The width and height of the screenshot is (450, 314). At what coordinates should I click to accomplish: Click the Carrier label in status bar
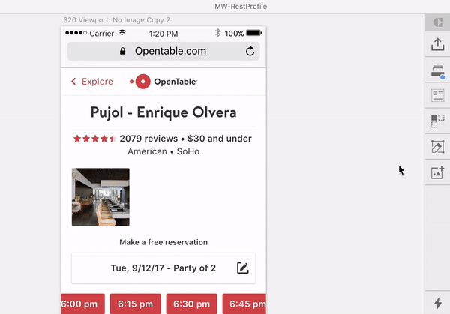point(101,34)
